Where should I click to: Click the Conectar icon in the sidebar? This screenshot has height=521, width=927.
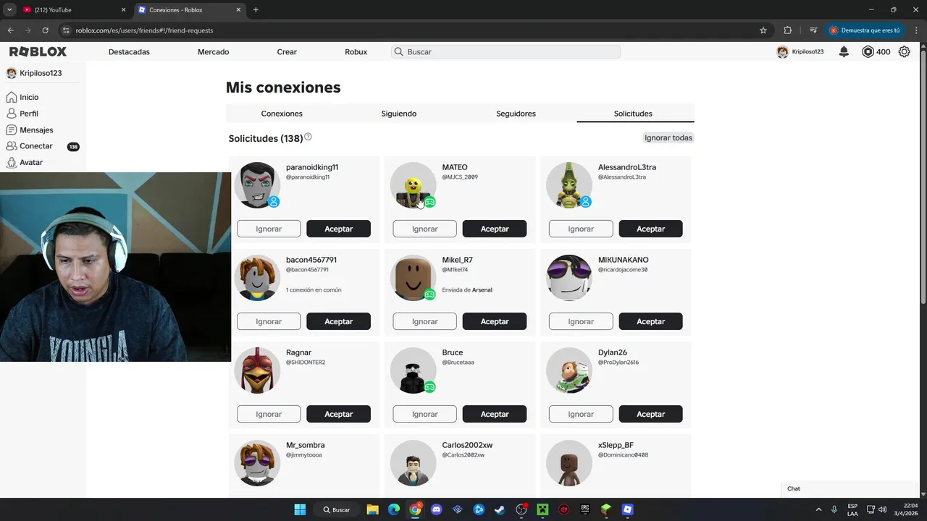tap(12, 146)
